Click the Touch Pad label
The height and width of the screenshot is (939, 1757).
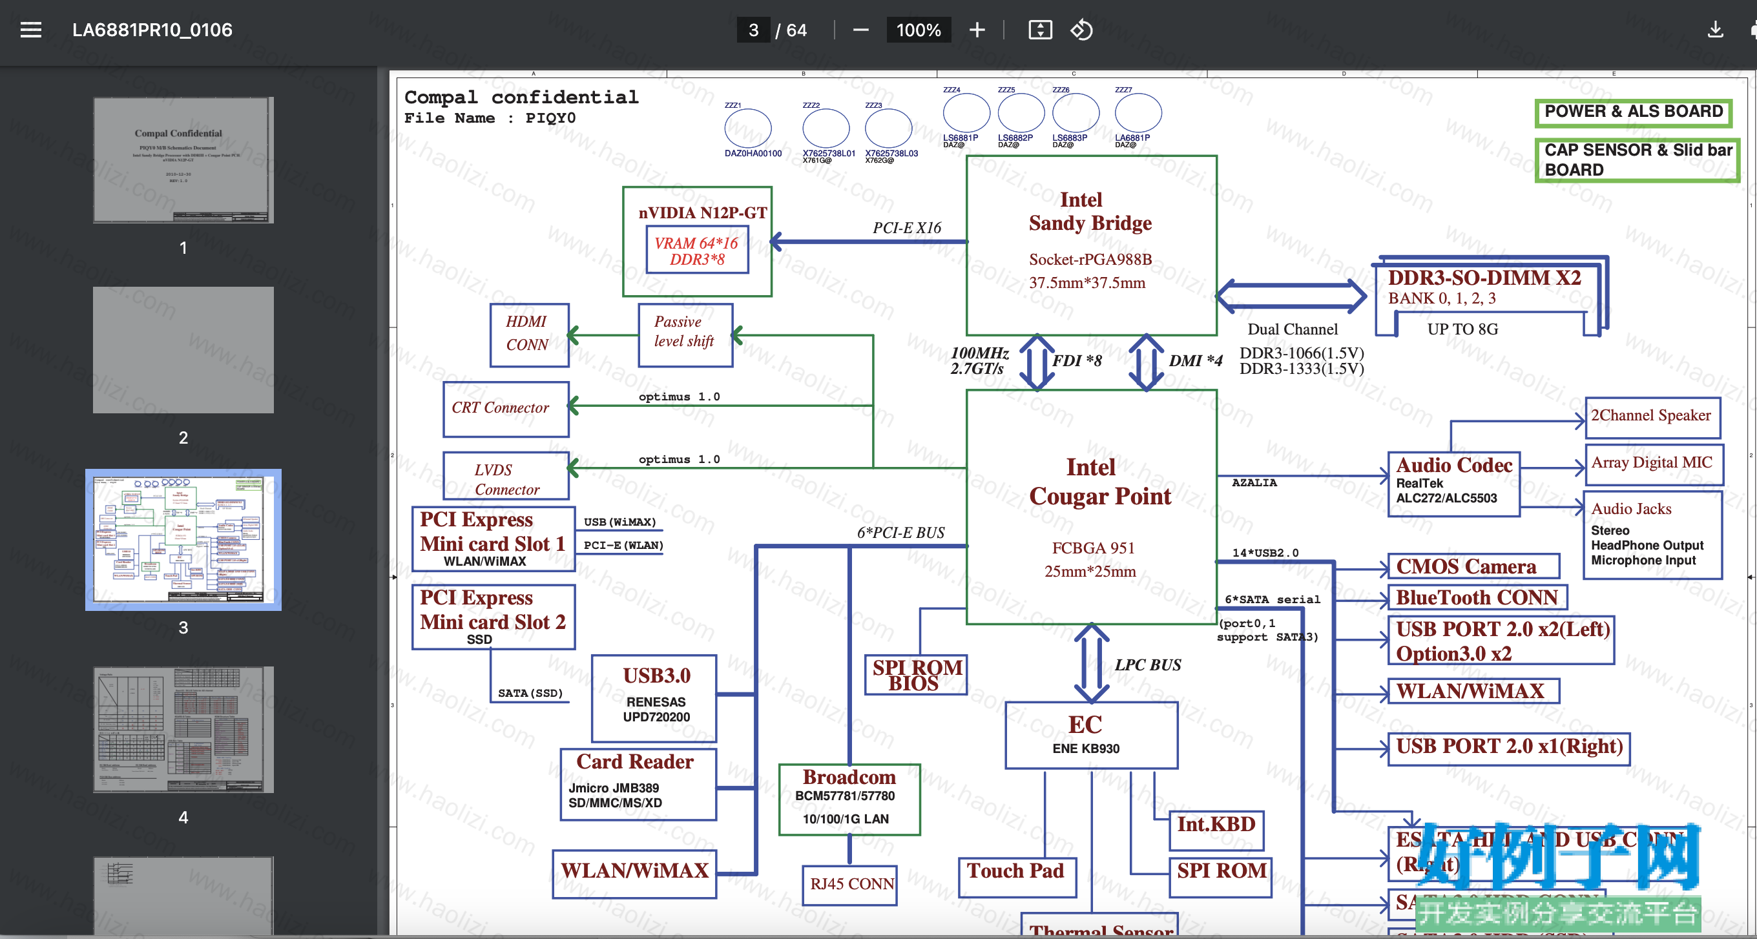[1015, 871]
